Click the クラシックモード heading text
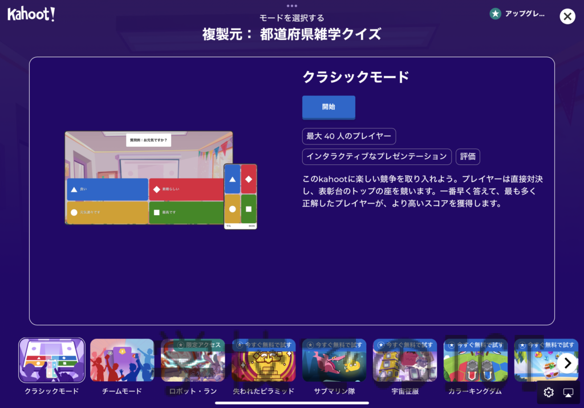Image resolution: width=584 pixels, height=408 pixels. point(356,77)
